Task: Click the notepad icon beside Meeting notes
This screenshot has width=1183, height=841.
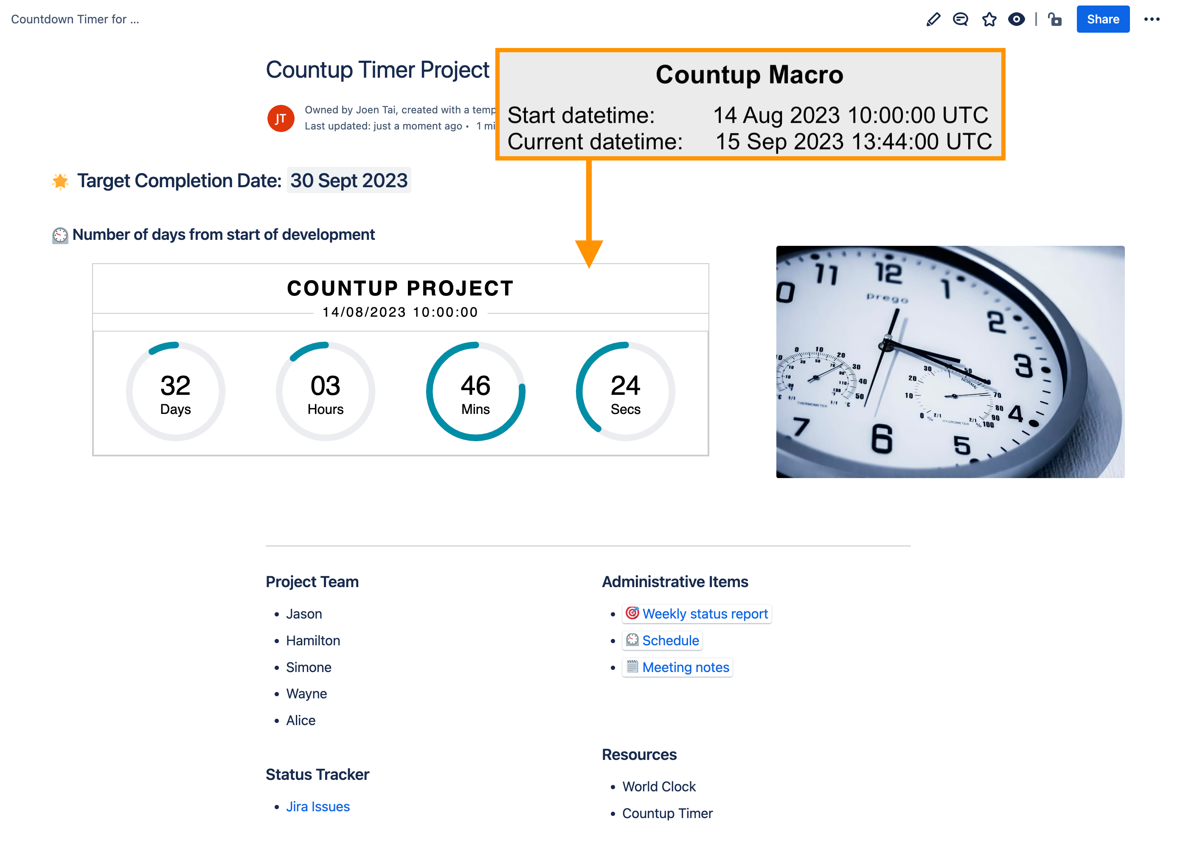Action: (632, 667)
